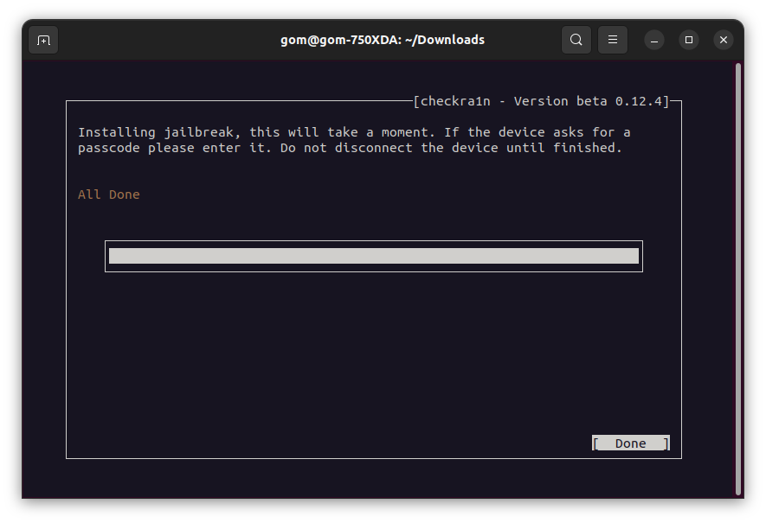Click the terminal vertical scrollbar
The height and width of the screenshot is (523, 766).
point(738,278)
